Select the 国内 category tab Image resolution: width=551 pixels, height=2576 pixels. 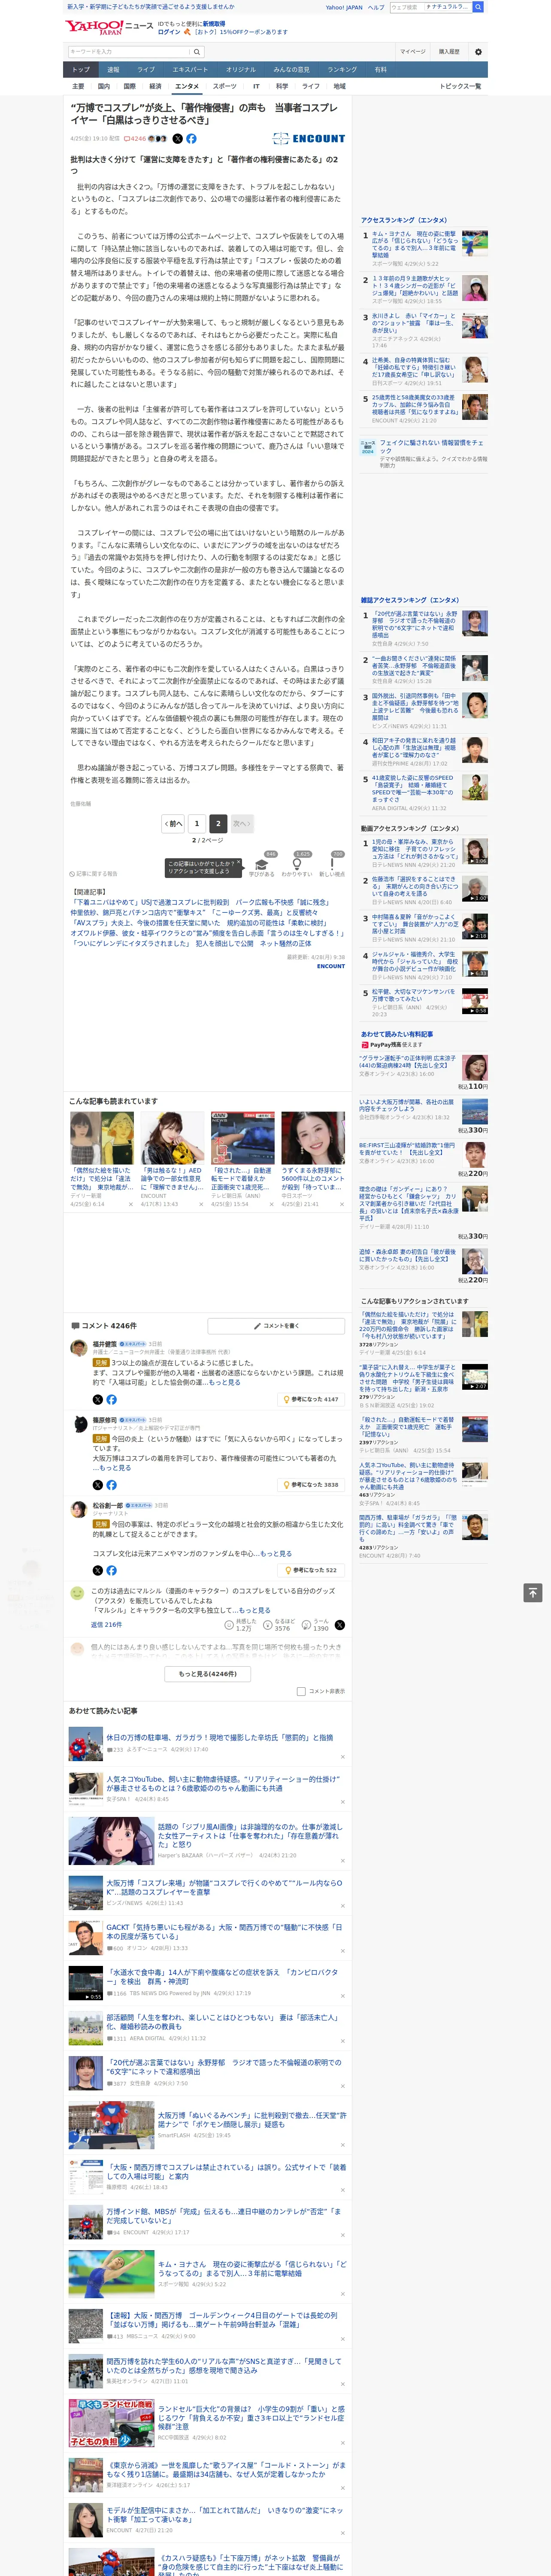click(x=104, y=86)
